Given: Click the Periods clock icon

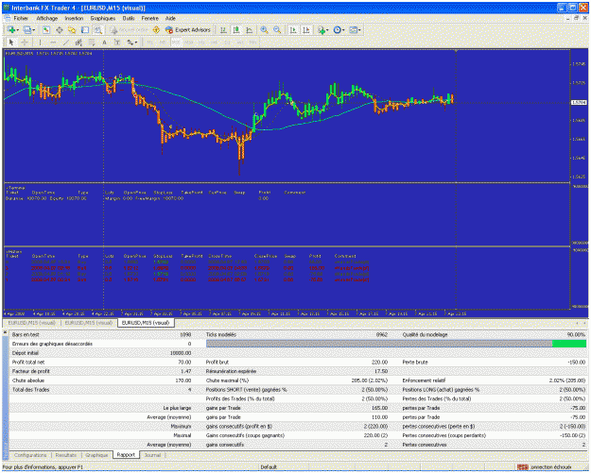Looking at the screenshot, I should (x=337, y=29).
